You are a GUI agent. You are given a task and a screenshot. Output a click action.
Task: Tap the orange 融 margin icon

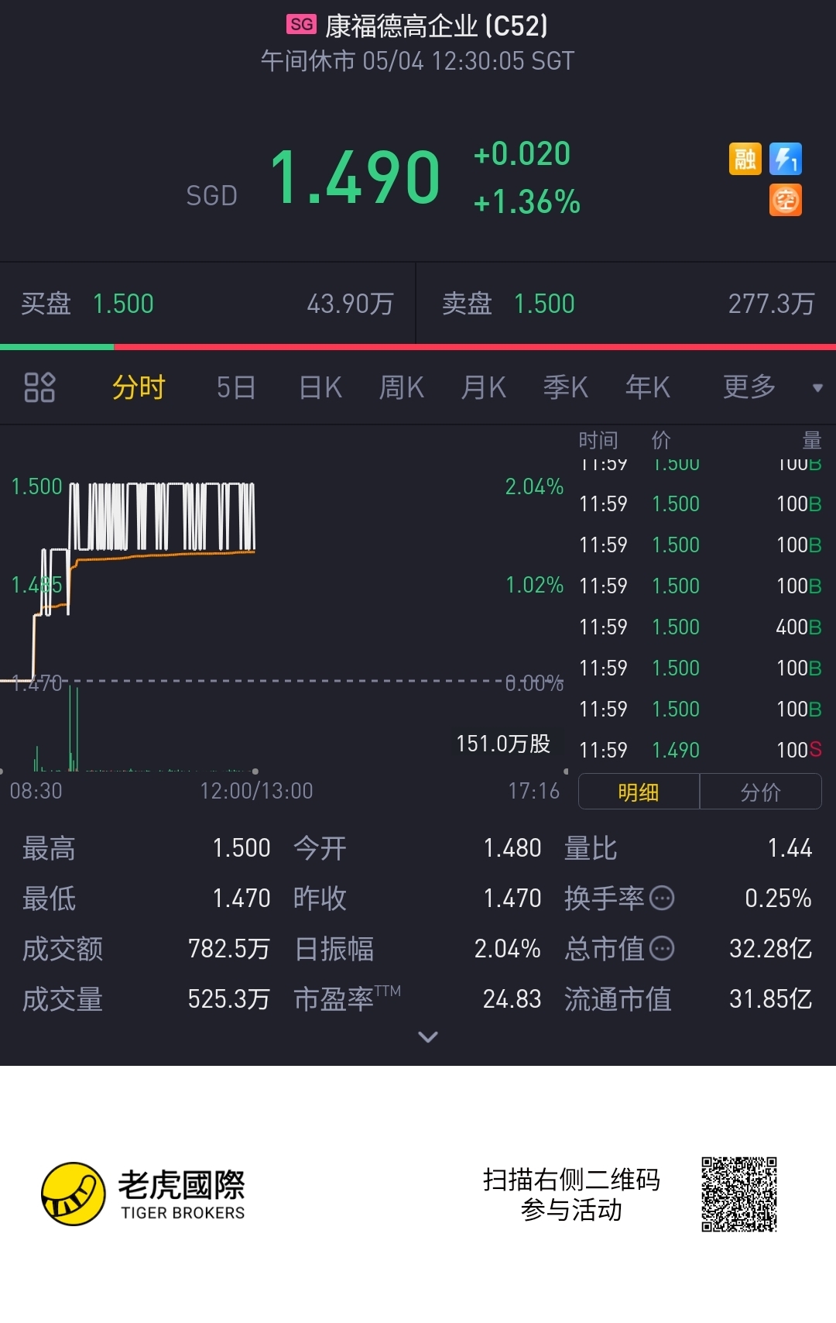click(745, 159)
